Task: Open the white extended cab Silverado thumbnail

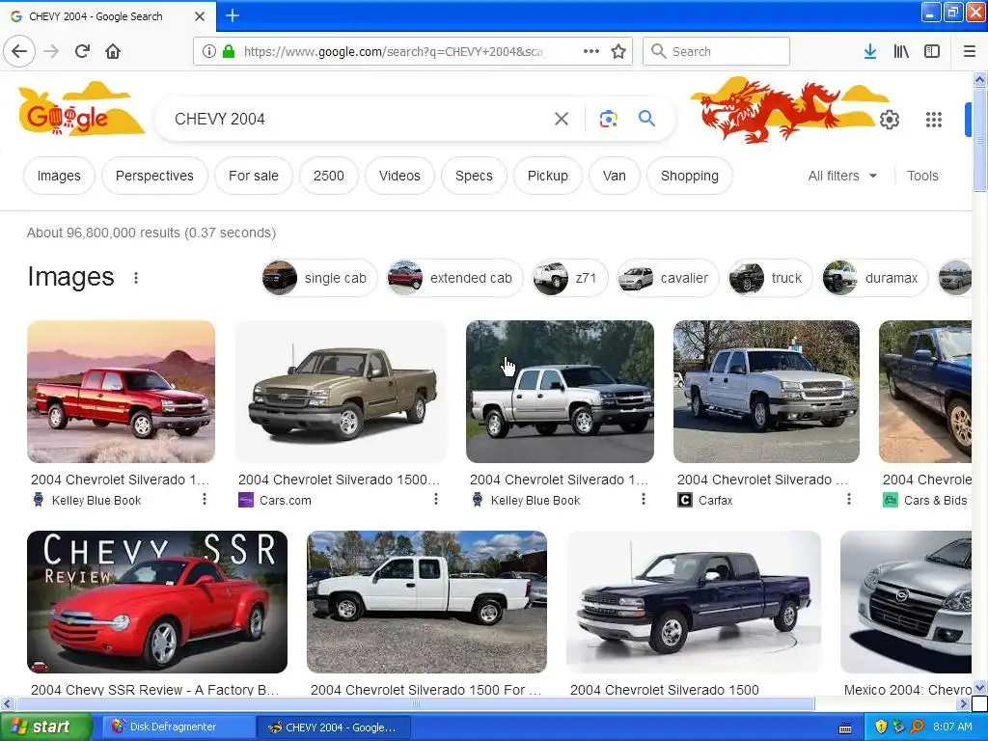Action: 426,602
